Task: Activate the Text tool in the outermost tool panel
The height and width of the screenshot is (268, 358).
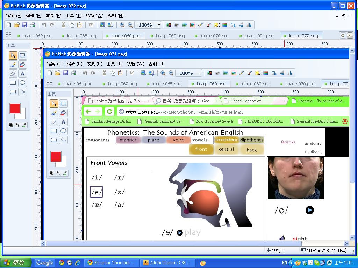Action: coord(22,74)
